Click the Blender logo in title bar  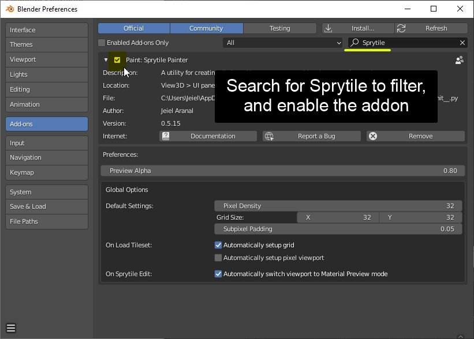pos(10,9)
